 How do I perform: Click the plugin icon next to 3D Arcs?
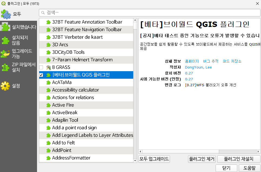[x=48, y=45]
